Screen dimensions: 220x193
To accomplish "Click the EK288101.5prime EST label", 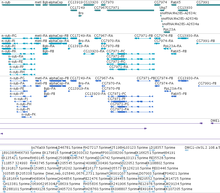I will pyautogui.click(x=17, y=189).
